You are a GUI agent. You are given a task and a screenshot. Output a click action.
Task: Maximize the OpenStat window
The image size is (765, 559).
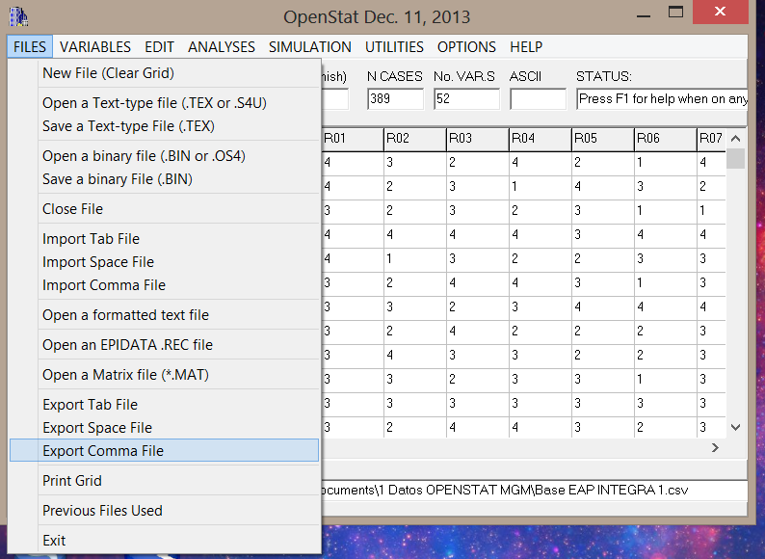(675, 13)
